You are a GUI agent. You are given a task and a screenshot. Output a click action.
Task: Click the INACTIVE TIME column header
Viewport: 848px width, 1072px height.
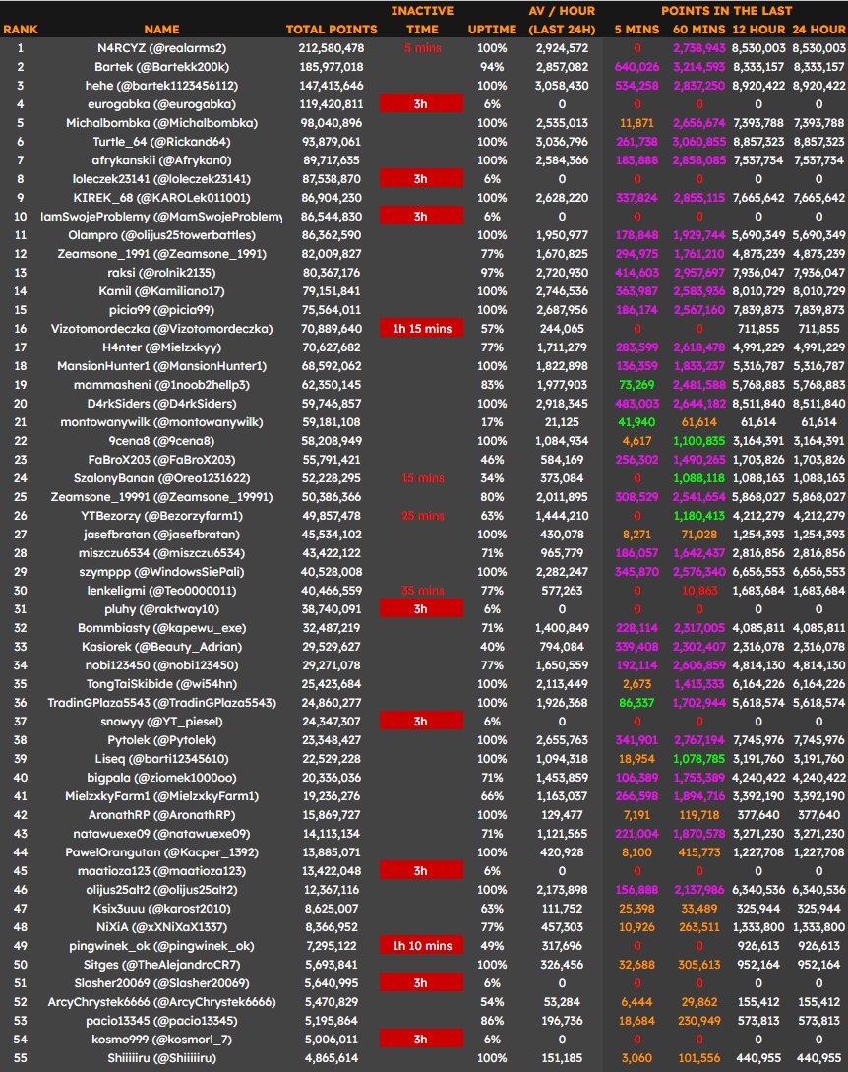pyautogui.click(x=422, y=20)
